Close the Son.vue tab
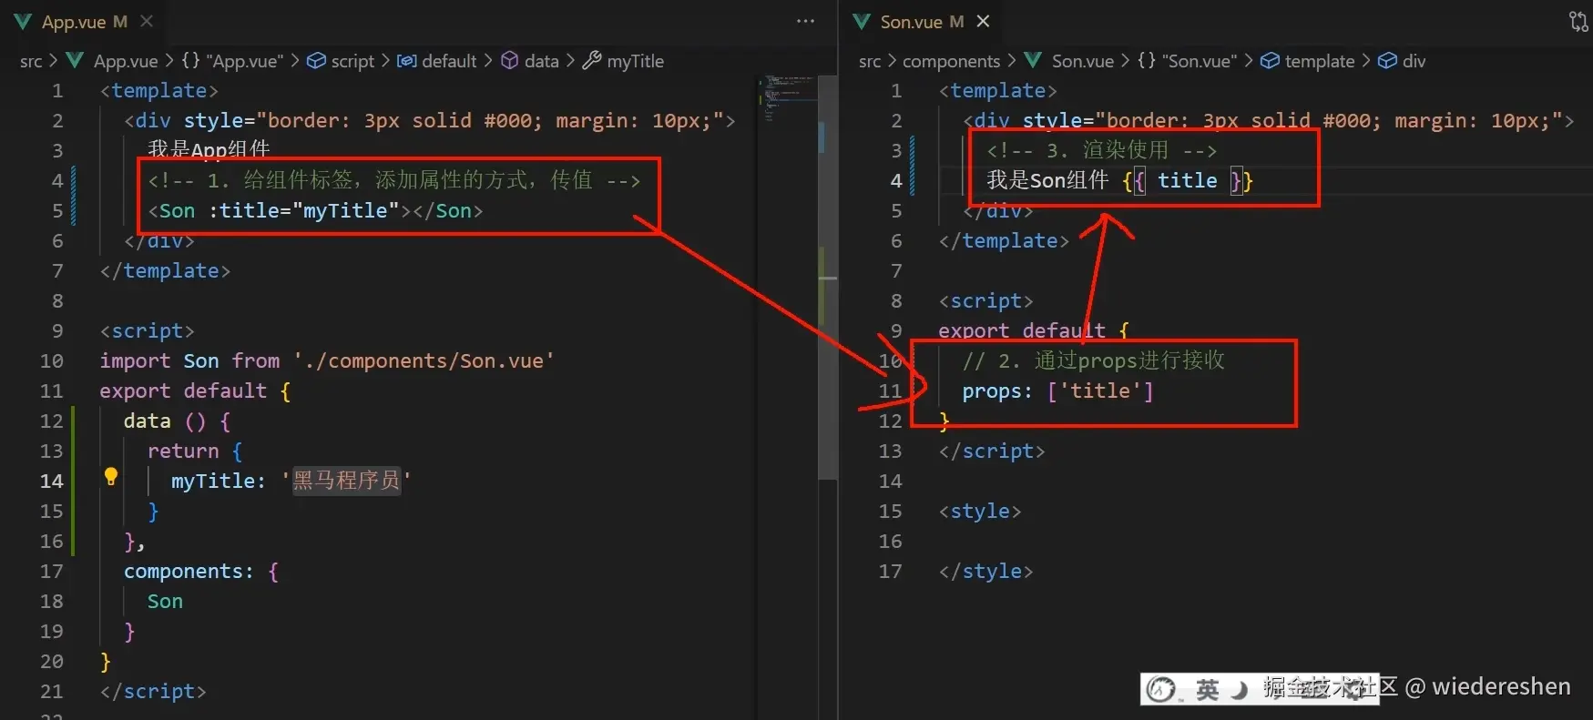The width and height of the screenshot is (1593, 720). pos(983,21)
